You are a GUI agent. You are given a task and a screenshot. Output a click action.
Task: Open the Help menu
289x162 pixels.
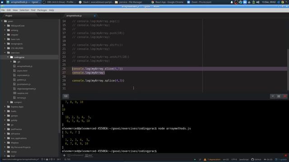click(51, 10)
